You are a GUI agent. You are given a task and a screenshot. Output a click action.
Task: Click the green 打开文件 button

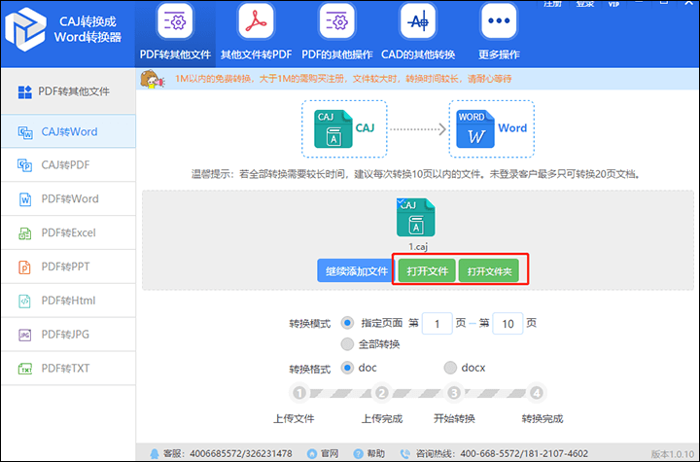[427, 270]
